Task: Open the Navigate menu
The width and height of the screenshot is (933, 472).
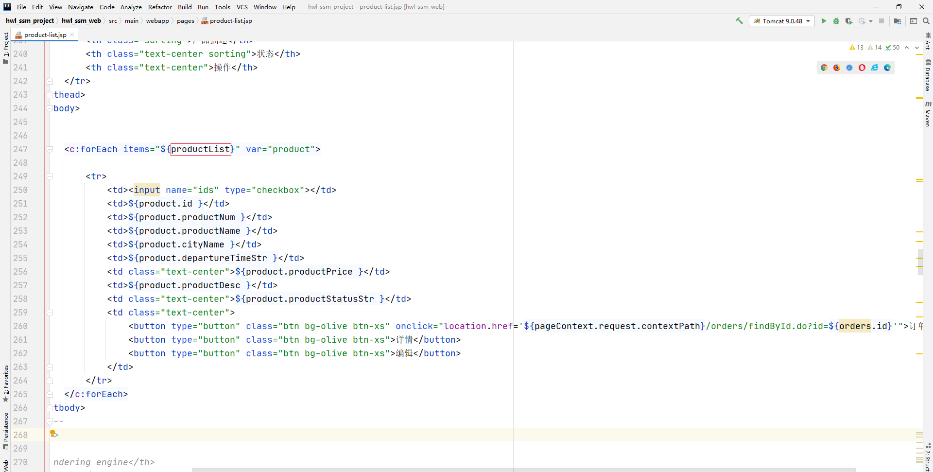Action: tap(81, 7)
